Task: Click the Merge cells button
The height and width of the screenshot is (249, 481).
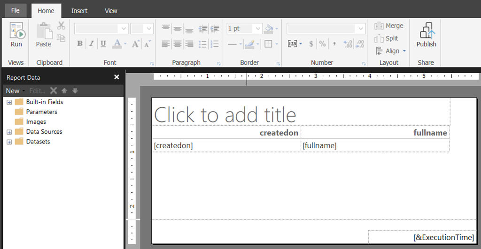Action: [x=389, y=26]
